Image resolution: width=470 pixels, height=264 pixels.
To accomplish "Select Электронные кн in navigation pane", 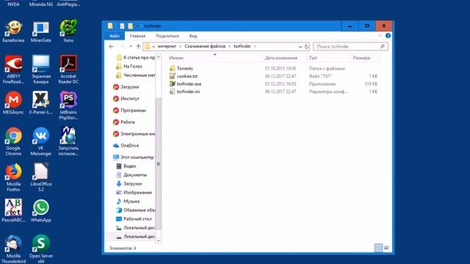I will pos(134,133).
